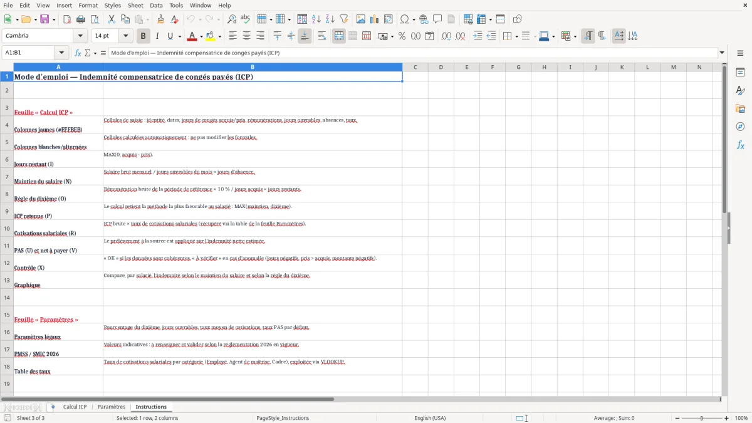Image resolution: width=752 pixels, height=423 pixels.
Task: Expand the Name Box dropdown
Action: tap(61, 53)
